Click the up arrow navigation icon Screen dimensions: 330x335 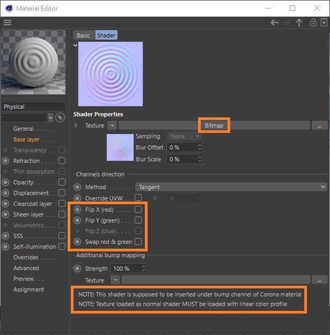[x=299, y=23]
